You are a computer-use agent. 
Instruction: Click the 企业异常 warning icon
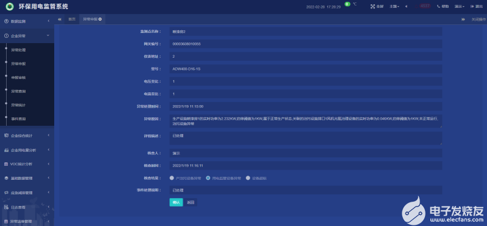pyautogui.click(x=6, y=36)
